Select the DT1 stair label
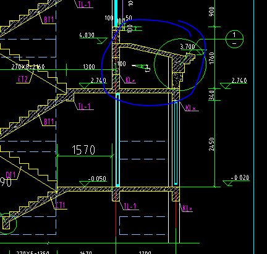The height and width of the screenshot is (254, 267). (11, 175)
